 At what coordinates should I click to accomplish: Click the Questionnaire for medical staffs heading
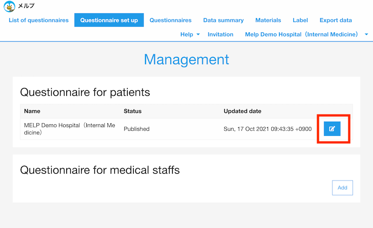tap(100, 170)
